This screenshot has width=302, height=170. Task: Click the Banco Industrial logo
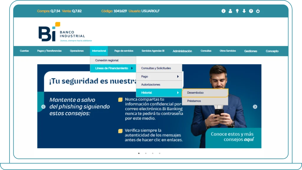[x=62, y=32]
